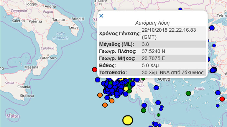Click the Γεωγρ. Μήκος label
Image resolution: width=227 pixels, height=127 pixels.
point(117,58)
